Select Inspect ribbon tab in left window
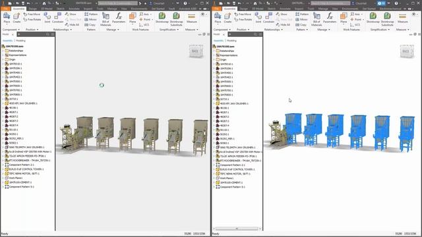This screenshot has width=422, height=237. click(88, 9)
